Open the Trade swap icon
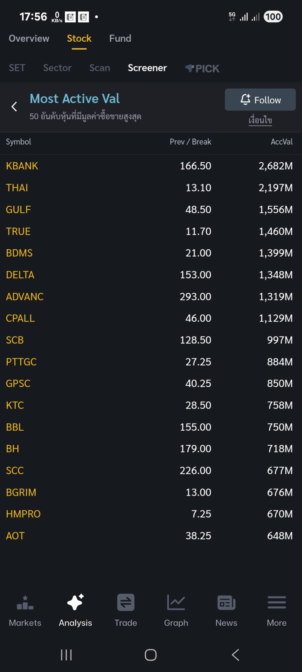This screenshot has width=302, height=672. [x=126, y=603]
